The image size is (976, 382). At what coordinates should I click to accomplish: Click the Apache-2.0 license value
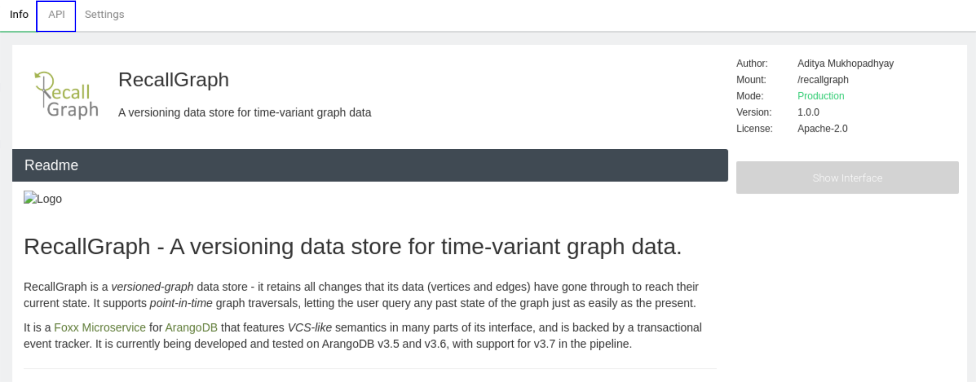click(822, 129)
